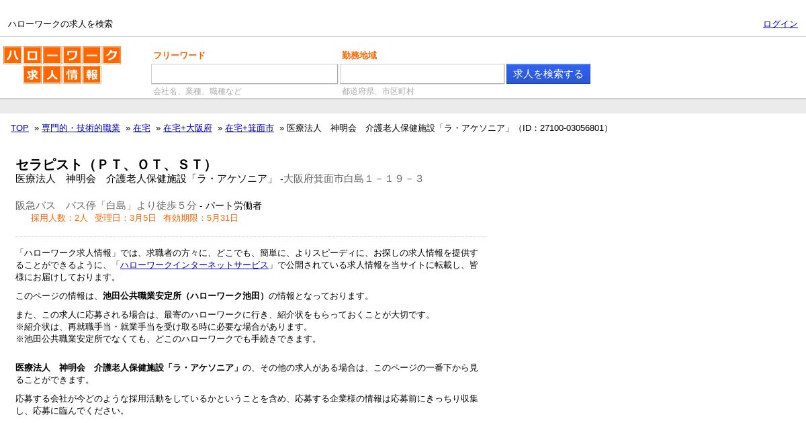The image size is (806, 423).
Task: Click the text 阪急バス バス停「白島」より徒歩５分
Action: 106,205
